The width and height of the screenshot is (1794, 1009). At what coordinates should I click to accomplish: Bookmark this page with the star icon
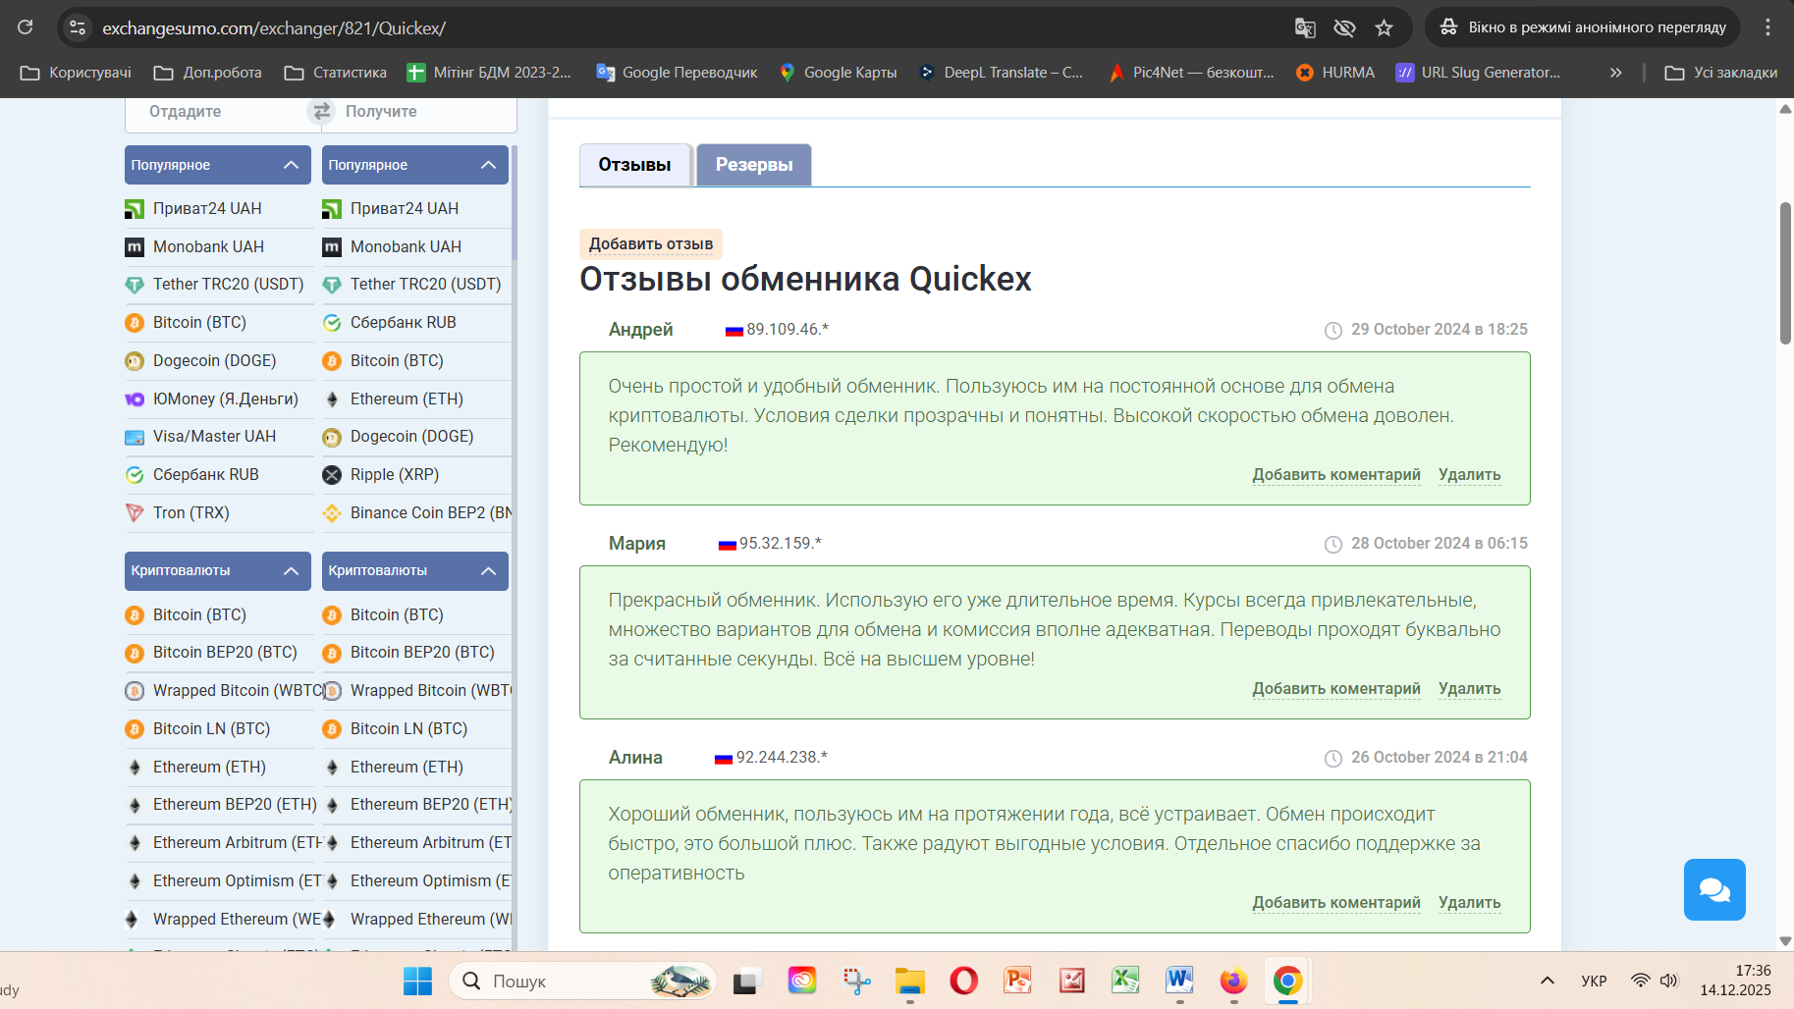pos(1384,27)
